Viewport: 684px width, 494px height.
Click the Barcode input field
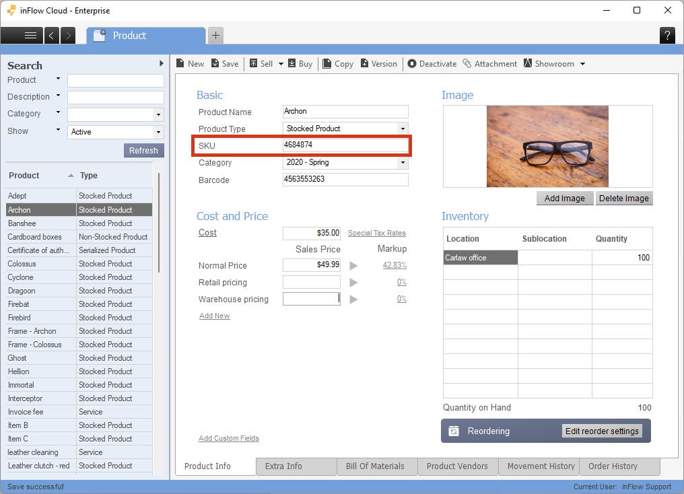(345, 180)
